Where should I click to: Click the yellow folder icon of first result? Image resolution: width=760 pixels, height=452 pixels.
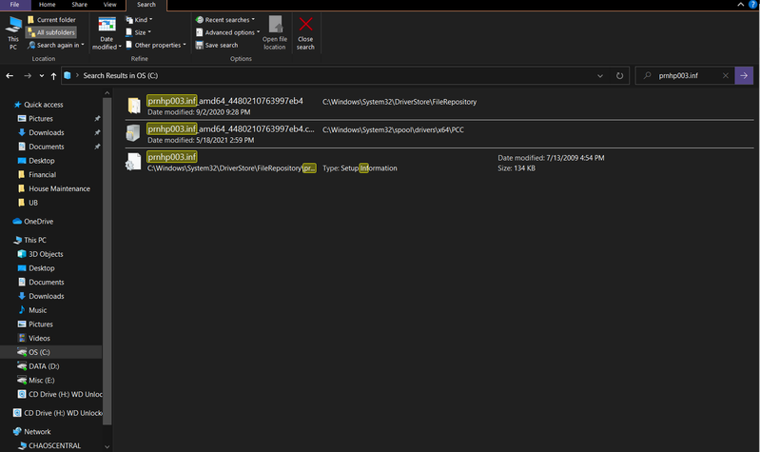(134, 106)
